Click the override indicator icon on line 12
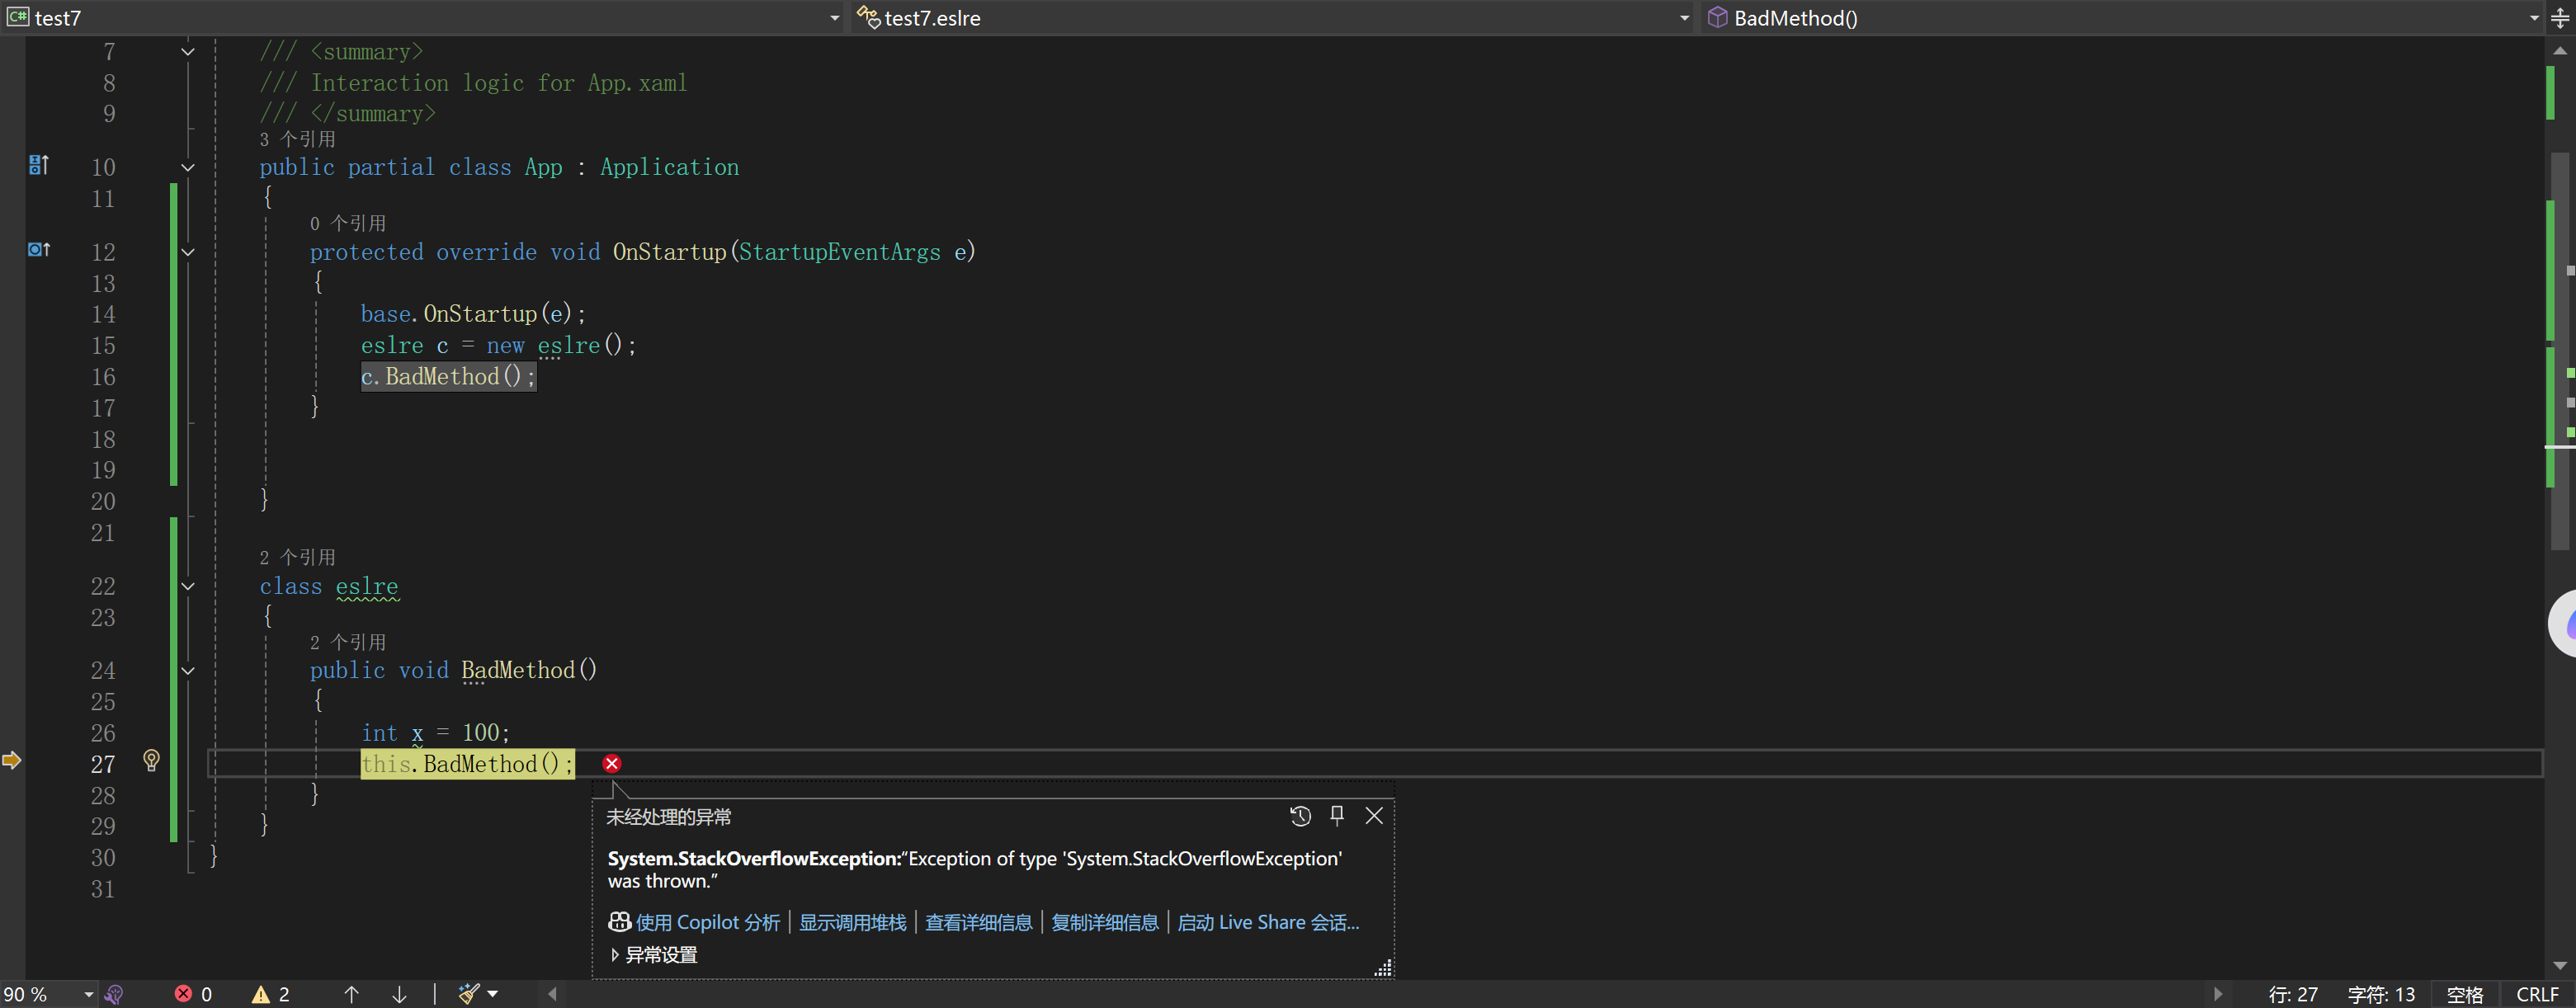Image resolution: width=2576 pixels, height=1008 pixels. pos(38,250)
